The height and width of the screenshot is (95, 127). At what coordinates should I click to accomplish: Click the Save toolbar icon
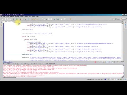(6, 19)
